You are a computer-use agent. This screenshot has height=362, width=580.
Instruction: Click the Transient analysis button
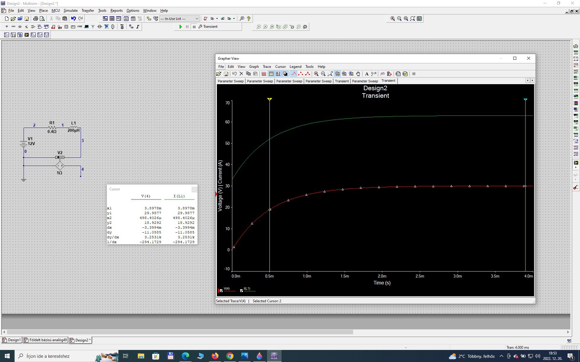pos(208,27)
